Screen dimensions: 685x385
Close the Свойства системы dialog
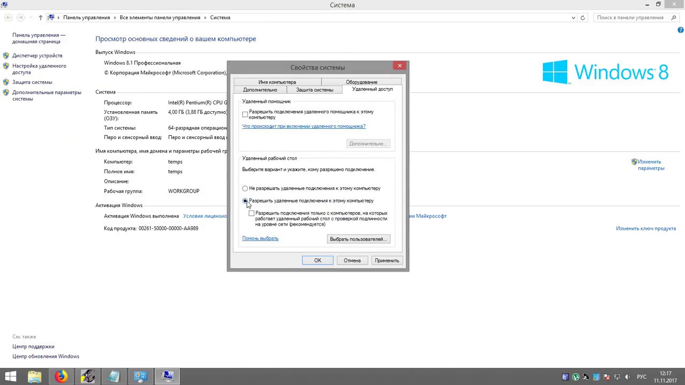(x=400, y=66)
